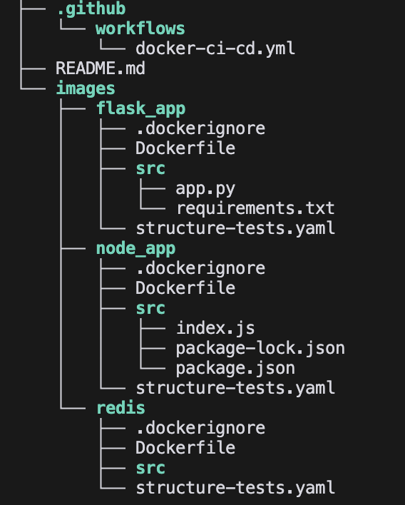Image resolution: width=405 pixels, height=505 pixels.
Task: Click Dockerfile under redis
Action: coord(185,448)
